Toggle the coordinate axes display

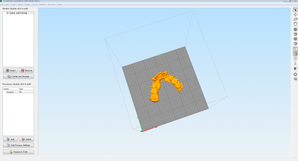295,49
